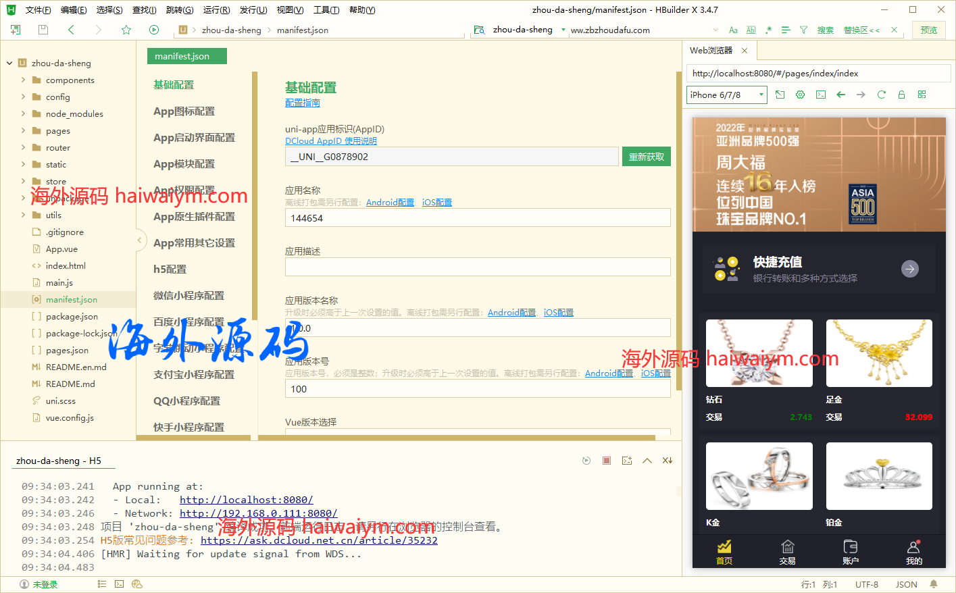This screenshot has width=956, height=593.
Task: Open browser settings gear icon
Action: click(800, 95)
